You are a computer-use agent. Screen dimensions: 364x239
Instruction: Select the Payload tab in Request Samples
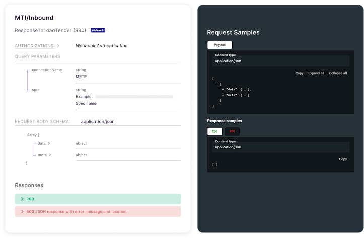coord(220,45)
